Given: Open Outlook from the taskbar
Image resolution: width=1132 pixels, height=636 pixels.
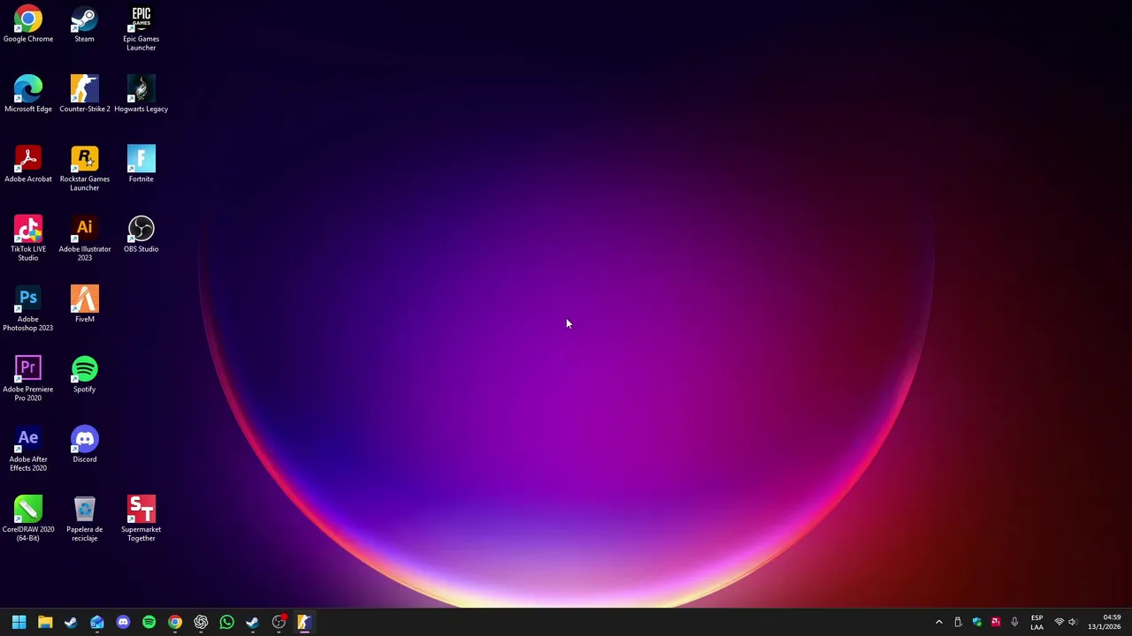Looking at the screenshot, I should coord(97,622).
